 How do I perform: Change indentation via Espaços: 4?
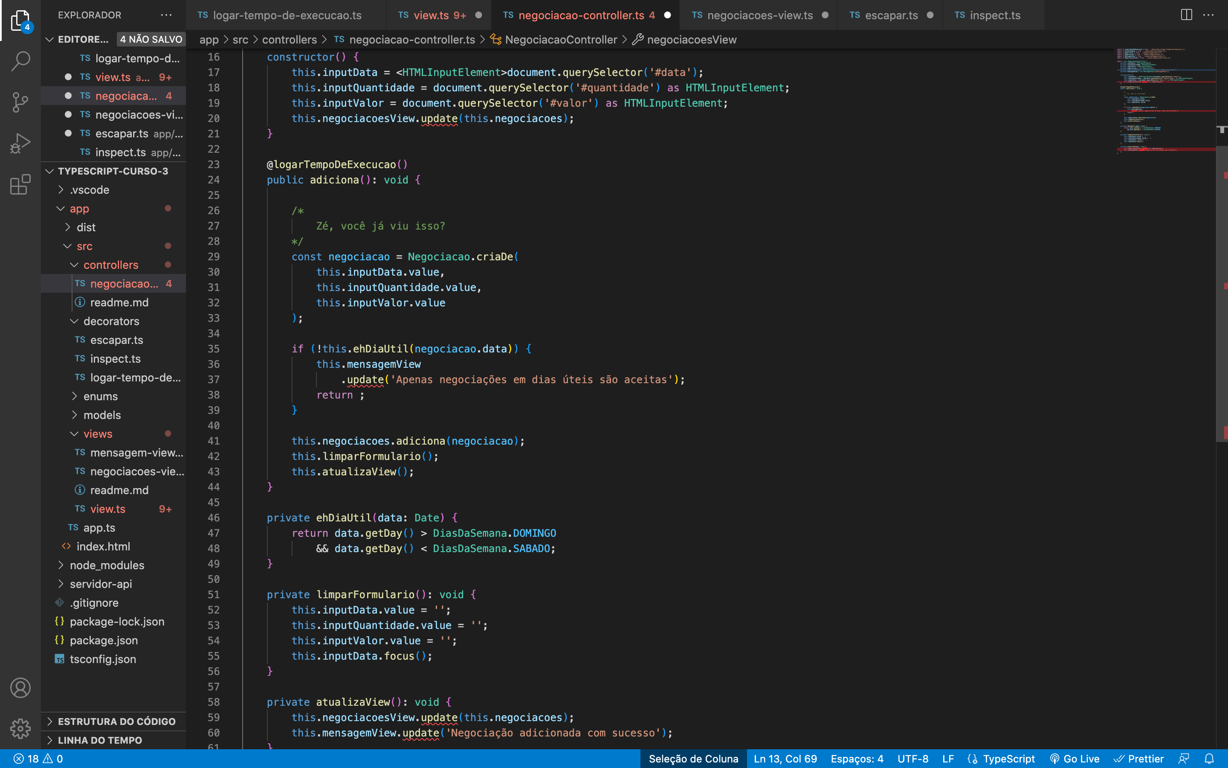[857, 759]
